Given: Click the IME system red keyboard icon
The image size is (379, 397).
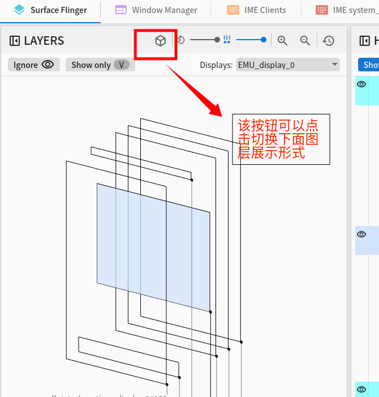Looking at the screenshot, I should pos(322,10).
